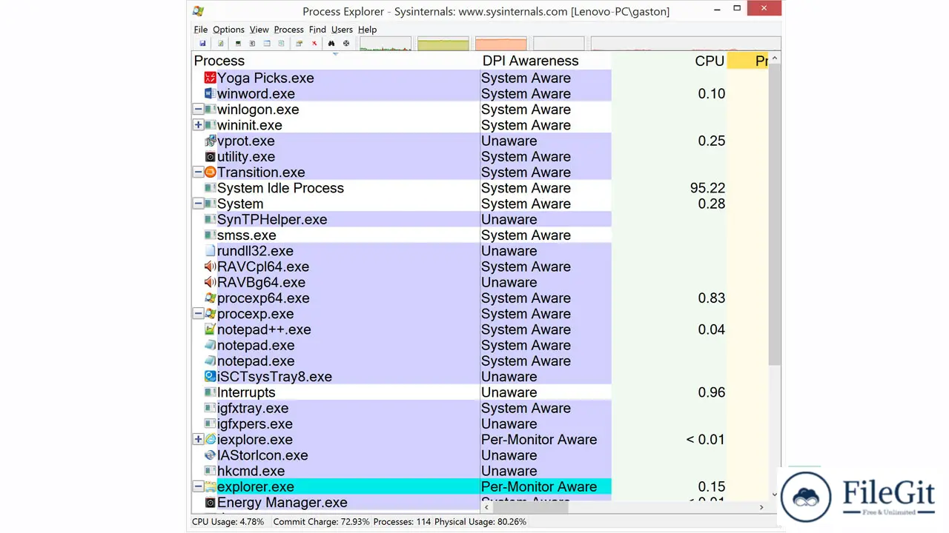This screenshot has width=949, height=533.
Task: Click the vertical scrollbar down arrow
Action: (774, 495)
